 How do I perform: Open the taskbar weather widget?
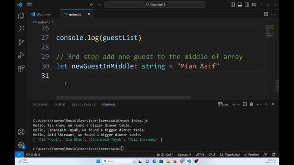click(23, 161)
